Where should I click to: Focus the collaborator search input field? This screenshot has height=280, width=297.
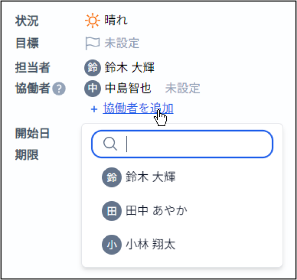pos(182,144)
